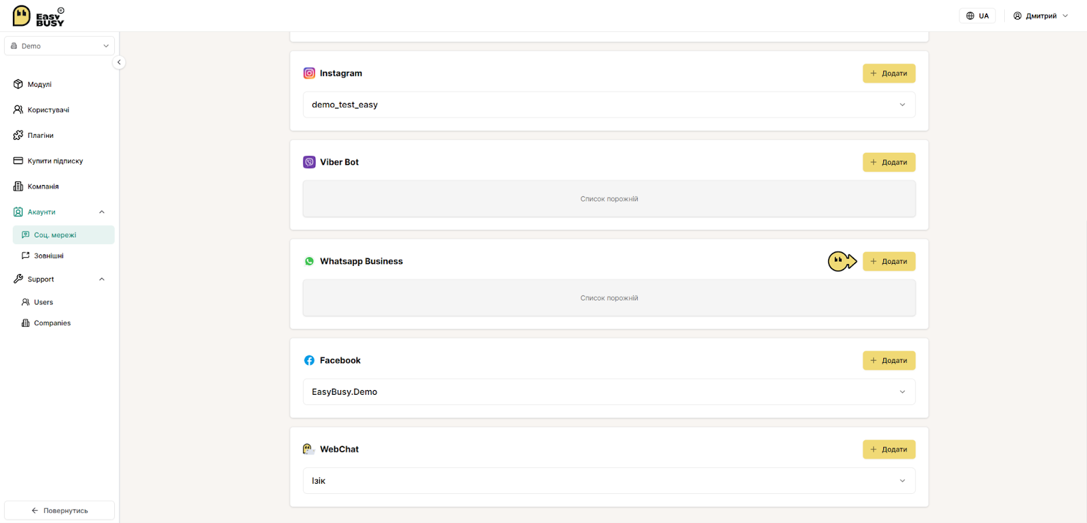This screenshot has width=1087, height=523.
Task: Click the Users people icon under Support
Action: [26, 303]
